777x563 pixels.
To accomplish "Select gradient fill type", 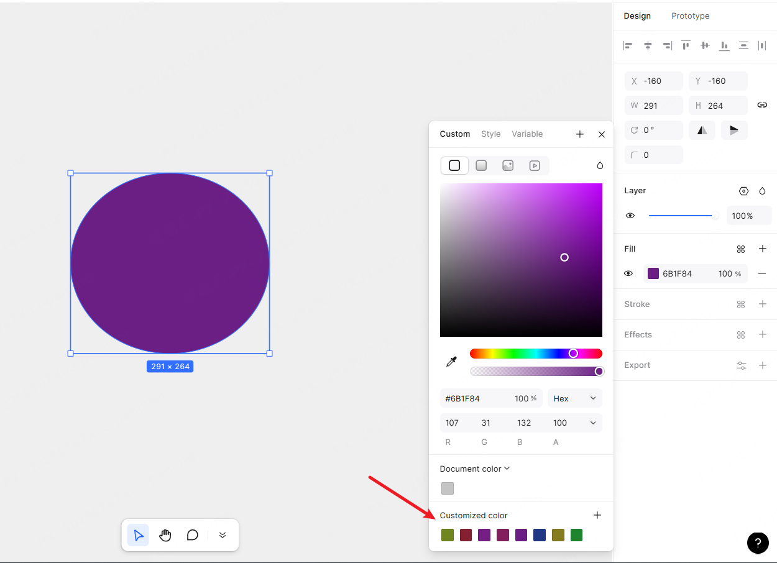I will coord(481,165).
